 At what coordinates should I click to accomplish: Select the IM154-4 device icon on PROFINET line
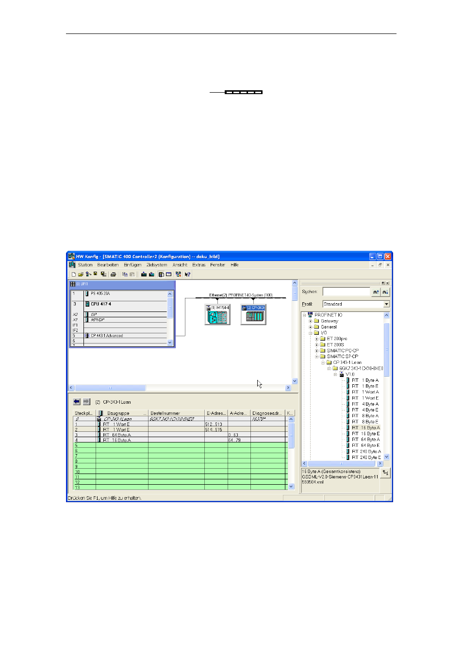217,314
